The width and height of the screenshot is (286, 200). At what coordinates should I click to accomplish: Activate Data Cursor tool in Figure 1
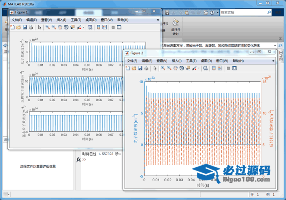click(x=72, y=27)
